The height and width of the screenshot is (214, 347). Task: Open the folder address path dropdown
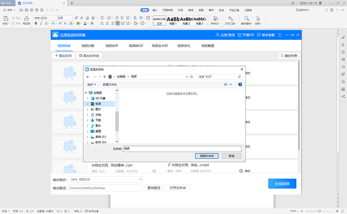(187, 77)
